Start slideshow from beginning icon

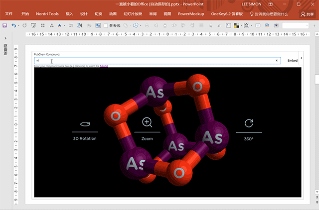33,25
